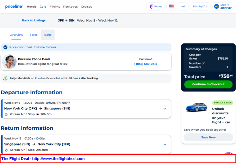Click 'Priceline Phone Deals' heading
This screenshot has height=163, width=236.
(34, 59)
